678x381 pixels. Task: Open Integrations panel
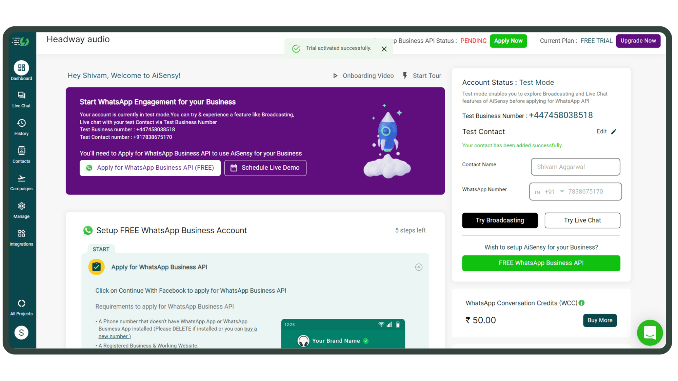[x=21, y=238]
